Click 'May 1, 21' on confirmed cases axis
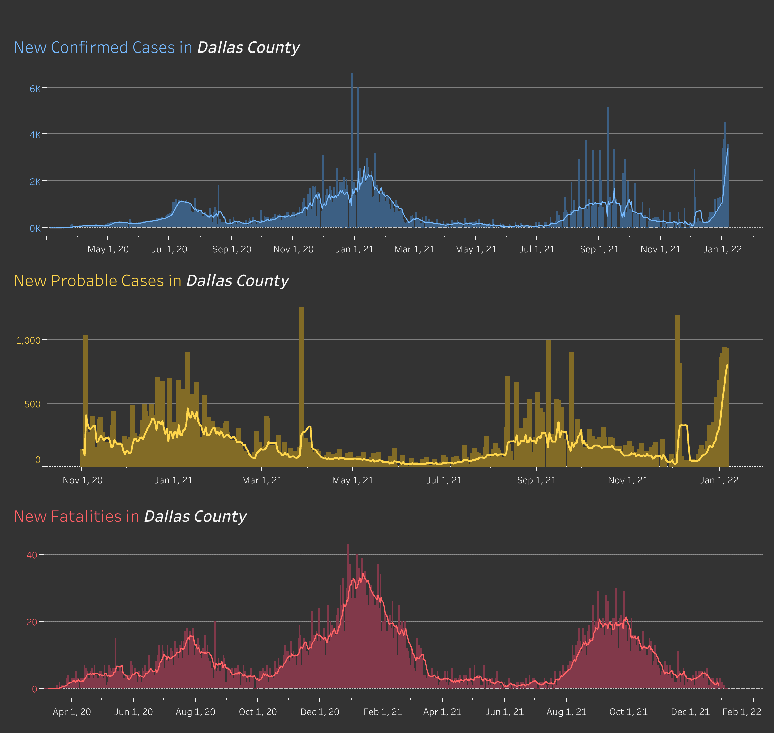Viewport: 774px width, 733px height. click(476, 249)
